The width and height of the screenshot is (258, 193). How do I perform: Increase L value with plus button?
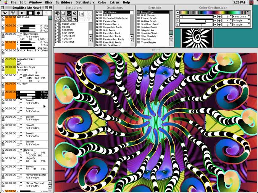[x=219, y=25]
